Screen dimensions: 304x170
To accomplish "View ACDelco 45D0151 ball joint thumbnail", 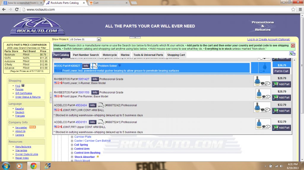I will [x=263, y=124].
